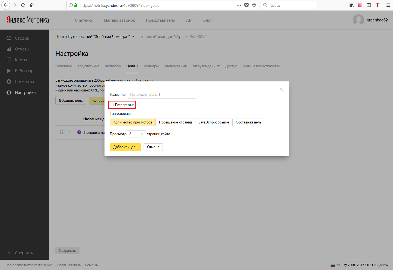Open Представители in the top menu

(160, 20)
